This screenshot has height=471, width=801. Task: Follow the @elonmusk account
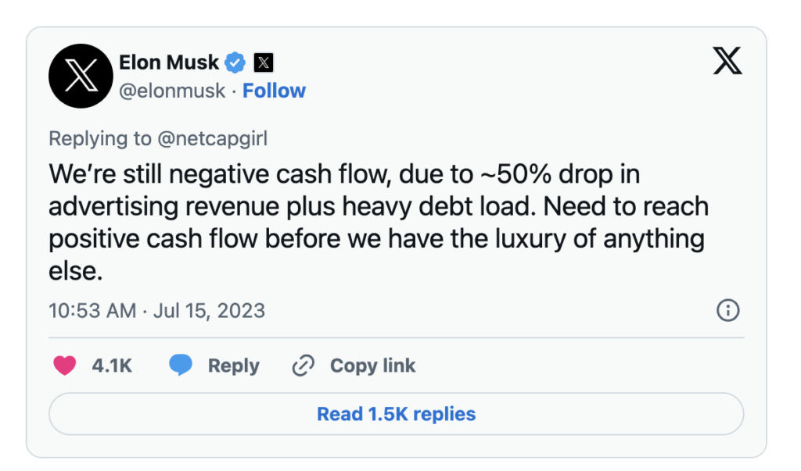tap(274, 91)
